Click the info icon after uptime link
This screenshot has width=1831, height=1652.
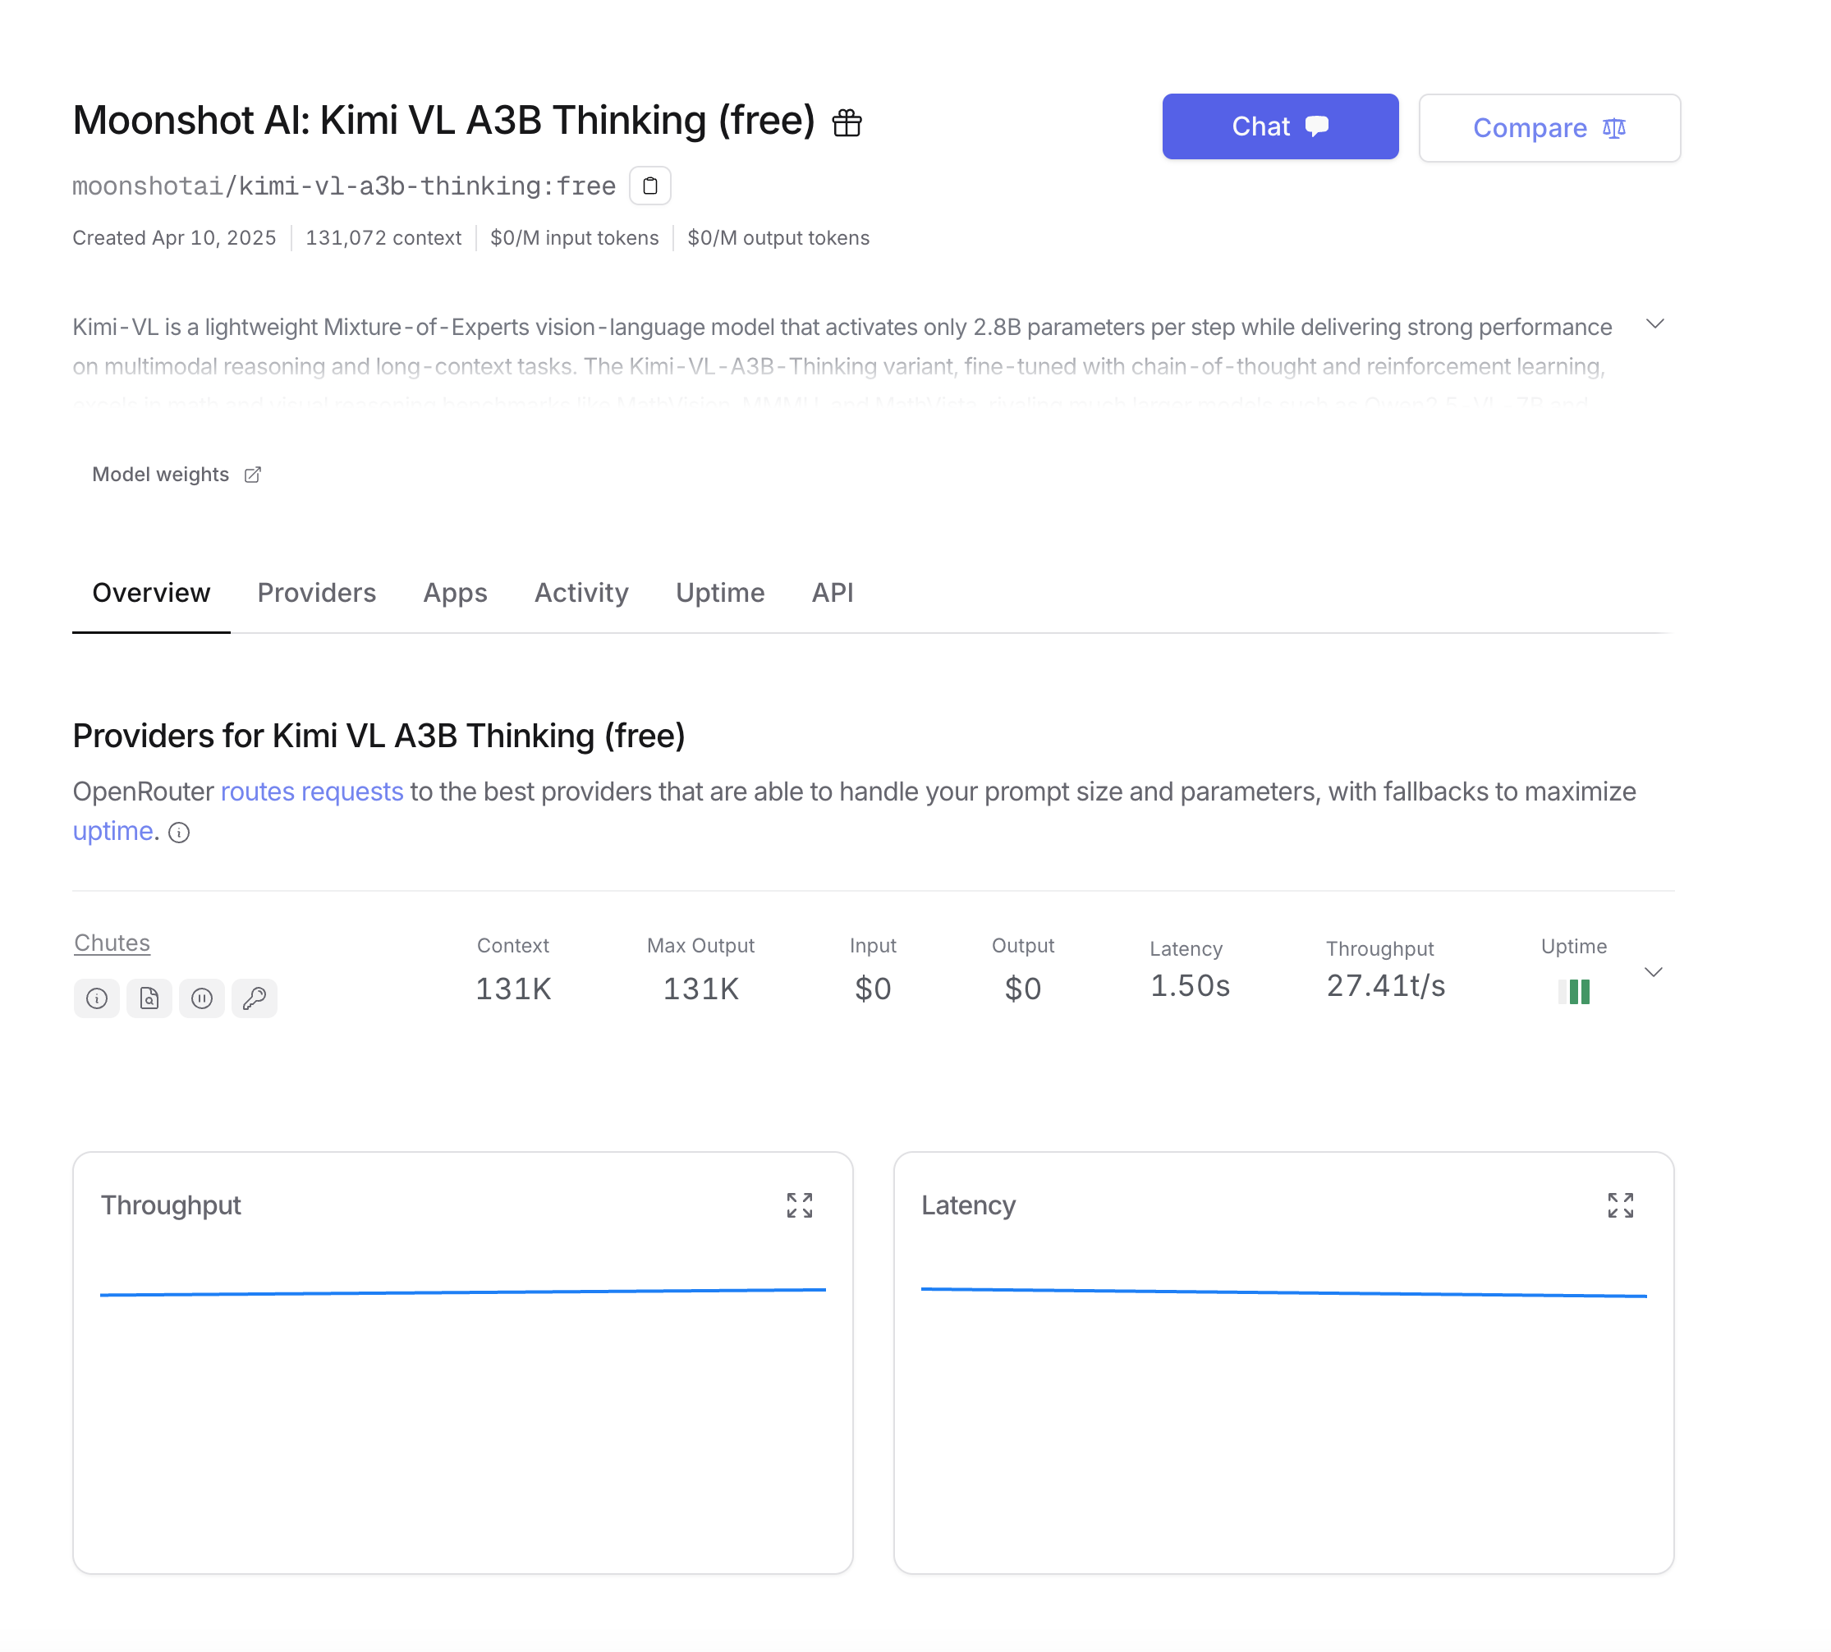click(179, 833)
